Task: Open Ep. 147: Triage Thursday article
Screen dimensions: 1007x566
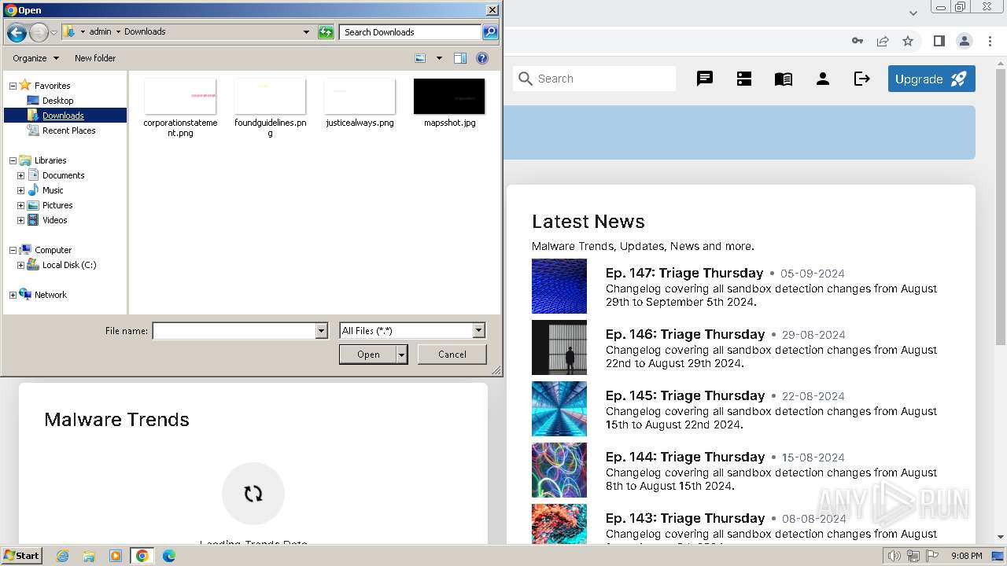Action: tap(684, 273)
